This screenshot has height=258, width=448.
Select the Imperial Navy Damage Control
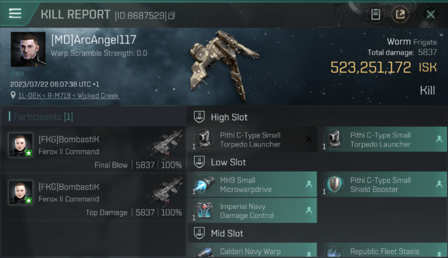pos(252,211)
